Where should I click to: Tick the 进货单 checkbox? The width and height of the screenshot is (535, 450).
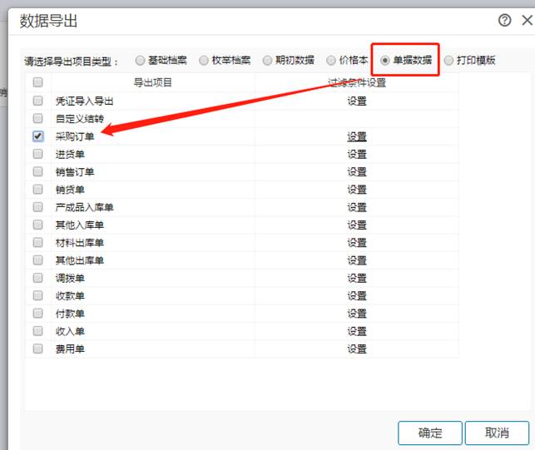coord(37,154)
